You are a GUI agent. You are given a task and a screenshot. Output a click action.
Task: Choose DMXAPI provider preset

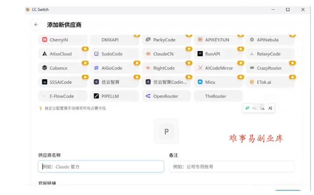(115, 40)
